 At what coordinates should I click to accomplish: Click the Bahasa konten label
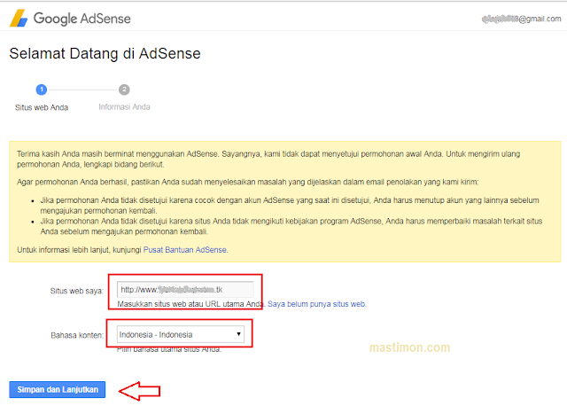pos(77,335)
